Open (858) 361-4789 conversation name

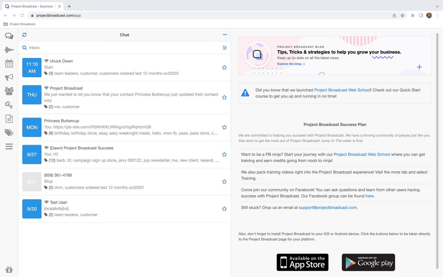[x=58, y=175]
